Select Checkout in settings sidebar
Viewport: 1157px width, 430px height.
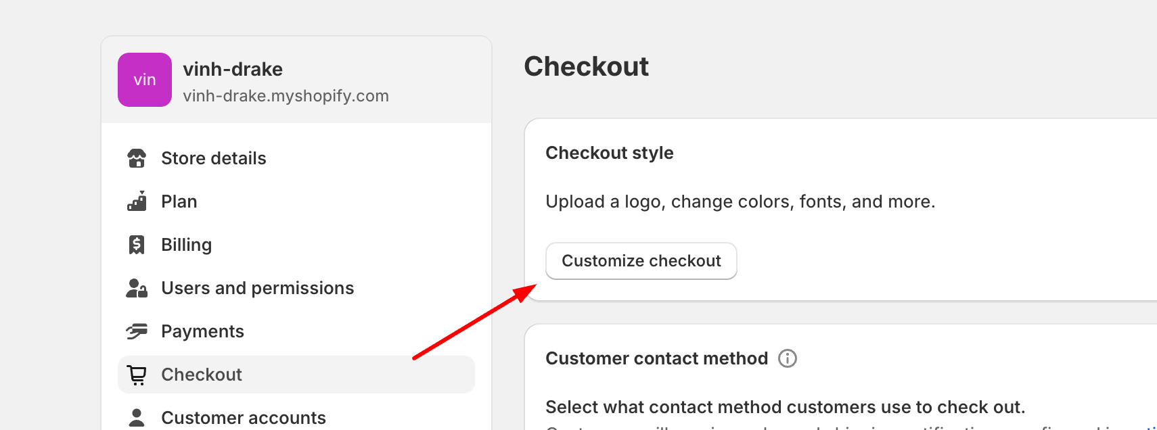(x=202, y=375)
